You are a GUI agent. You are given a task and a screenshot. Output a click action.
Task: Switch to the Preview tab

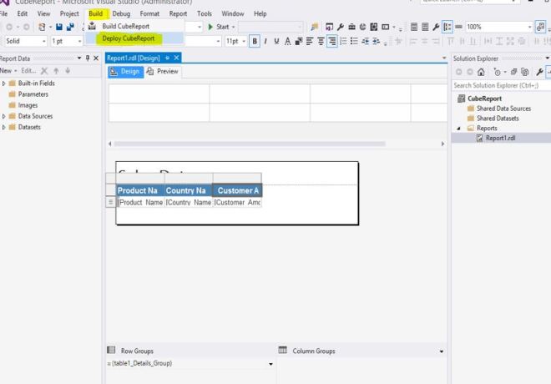point(164,72)
